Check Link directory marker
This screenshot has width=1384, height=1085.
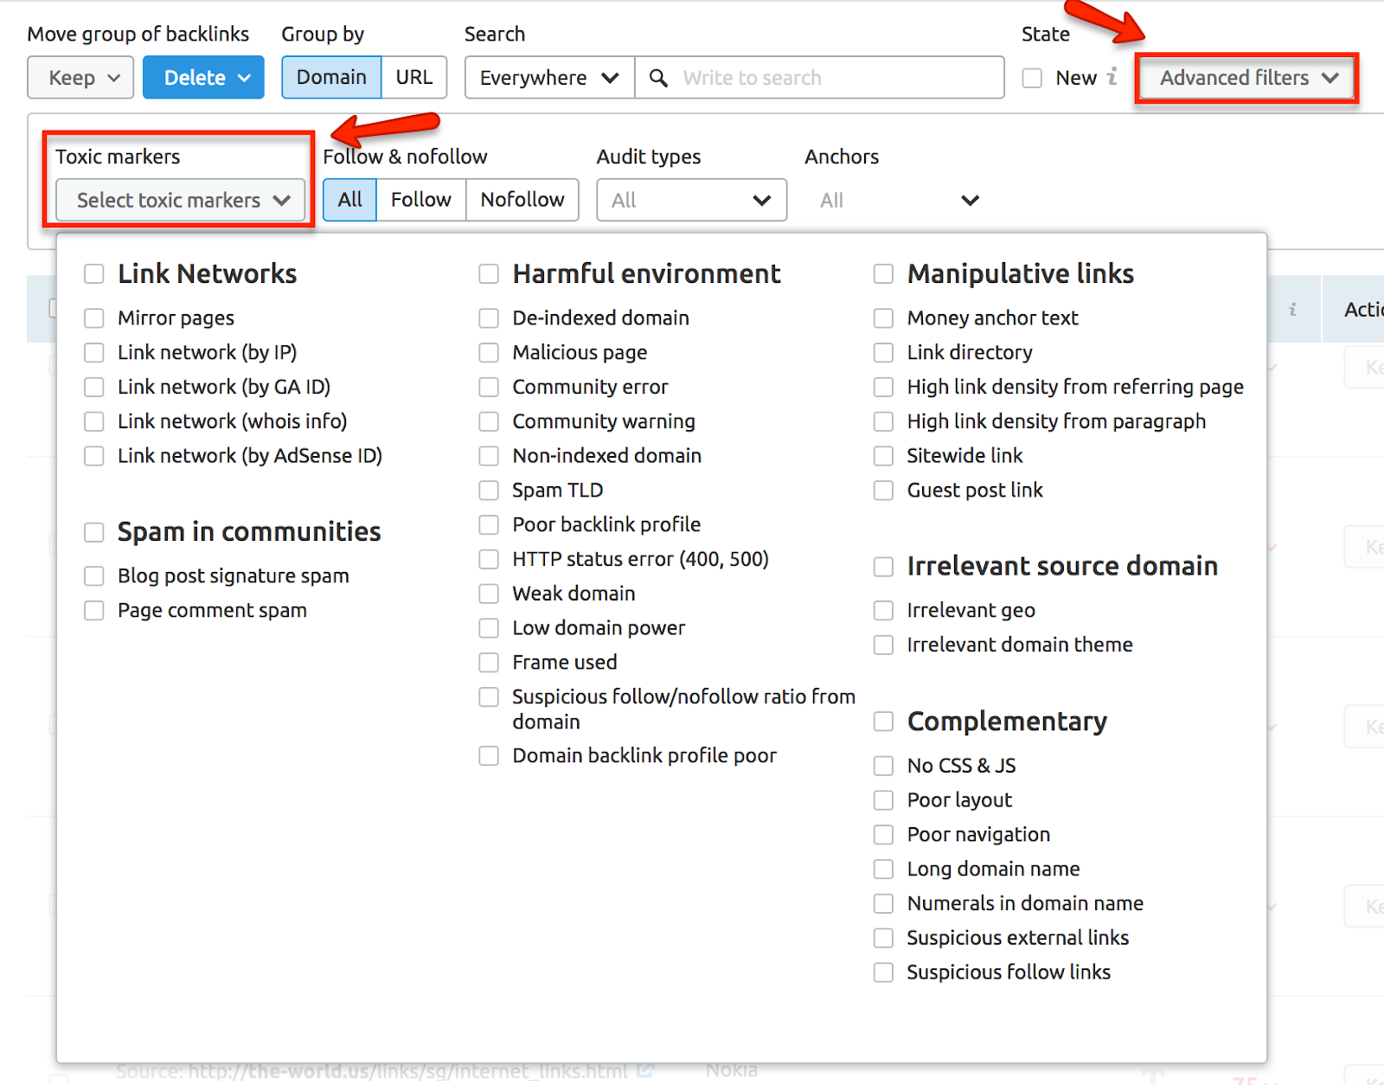click(x=883, y=353)
